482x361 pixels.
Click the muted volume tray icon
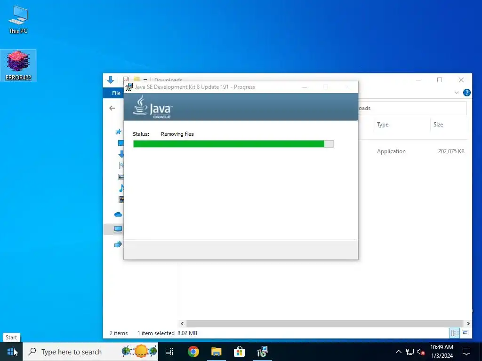pyautogui.click(x=421, y=352)
